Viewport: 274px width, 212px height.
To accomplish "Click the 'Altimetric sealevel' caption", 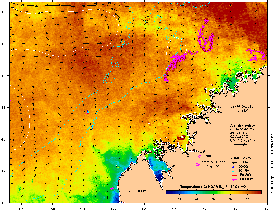I will [x=243, y=125].
